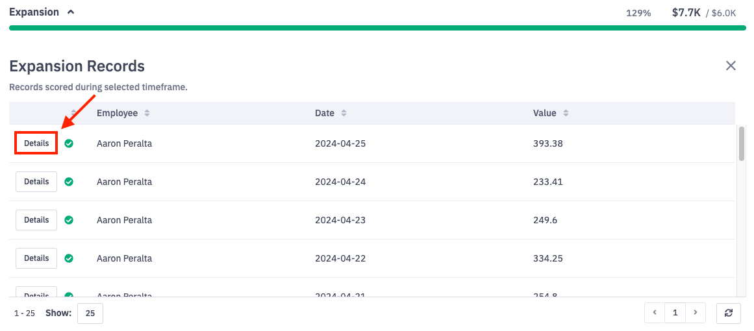Open Details for the 2024-04-25 record
The height and width of the screenshot is (331, 754).
click(36, 143)
